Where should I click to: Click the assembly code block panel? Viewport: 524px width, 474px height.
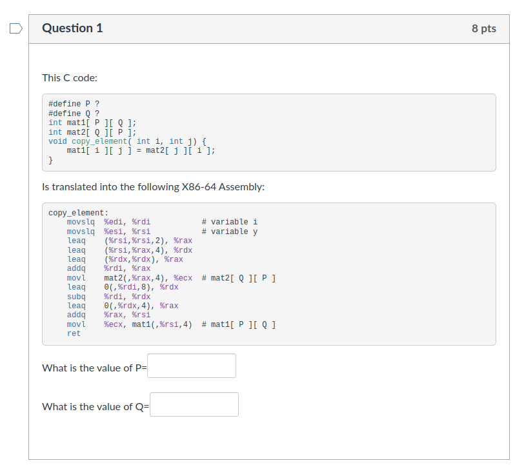pyautogui.click(x=268, y=274)
